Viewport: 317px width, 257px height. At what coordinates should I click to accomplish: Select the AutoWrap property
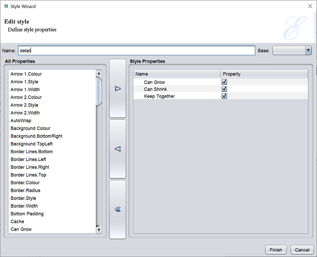[x=21, y=121]
